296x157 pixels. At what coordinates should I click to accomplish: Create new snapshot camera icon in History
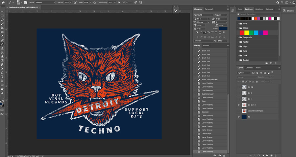pyautogui.click(x=220, y=155)
